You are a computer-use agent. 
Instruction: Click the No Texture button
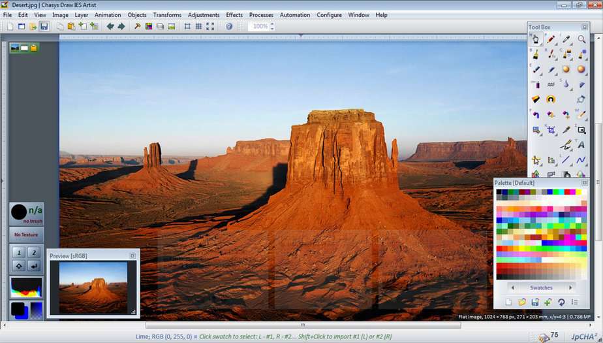click(26, 235)
